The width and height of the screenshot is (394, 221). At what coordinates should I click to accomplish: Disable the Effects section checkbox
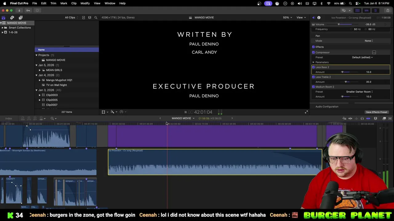click(x=313, y=47)
